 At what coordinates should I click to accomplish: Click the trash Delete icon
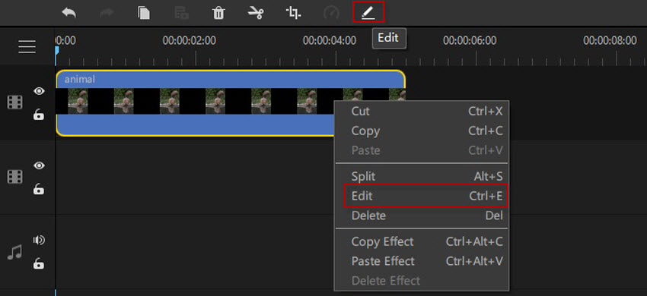pyautogui.click(x=218, y=13)
